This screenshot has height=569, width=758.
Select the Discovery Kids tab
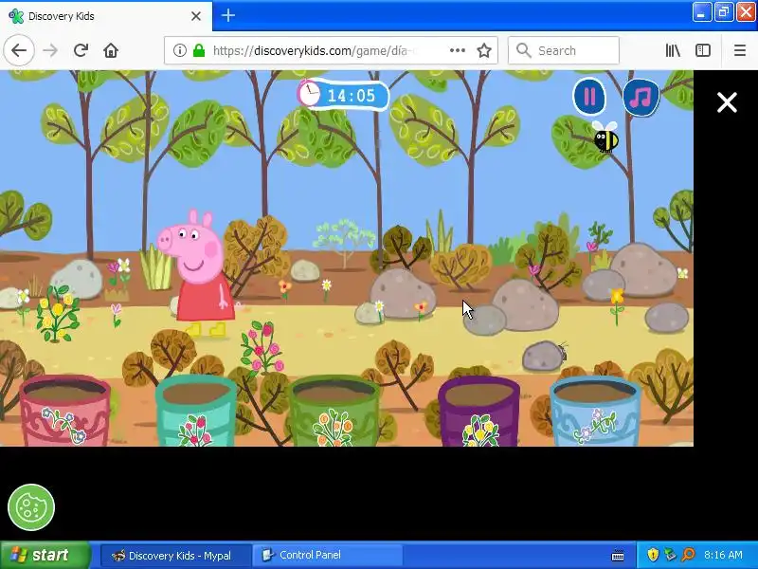coord(106,16)
